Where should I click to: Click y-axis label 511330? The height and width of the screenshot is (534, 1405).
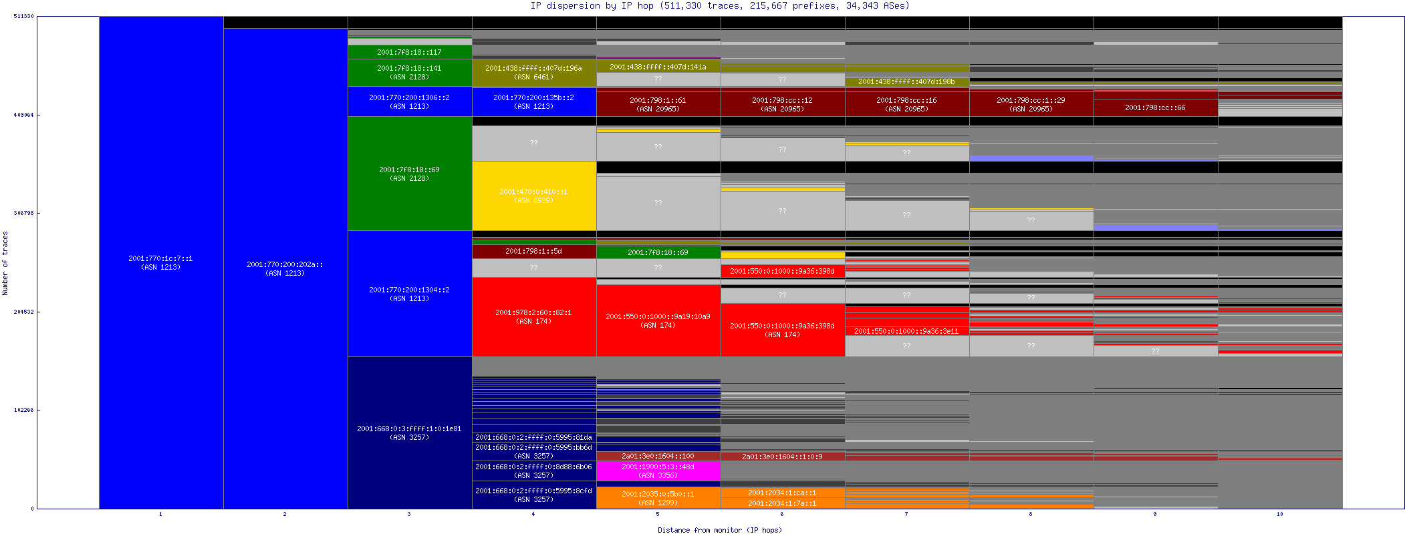click(23, 16)
